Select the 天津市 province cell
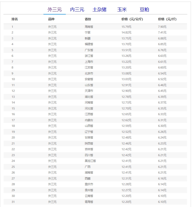This screenshot has width=193, height=207. 89,91
